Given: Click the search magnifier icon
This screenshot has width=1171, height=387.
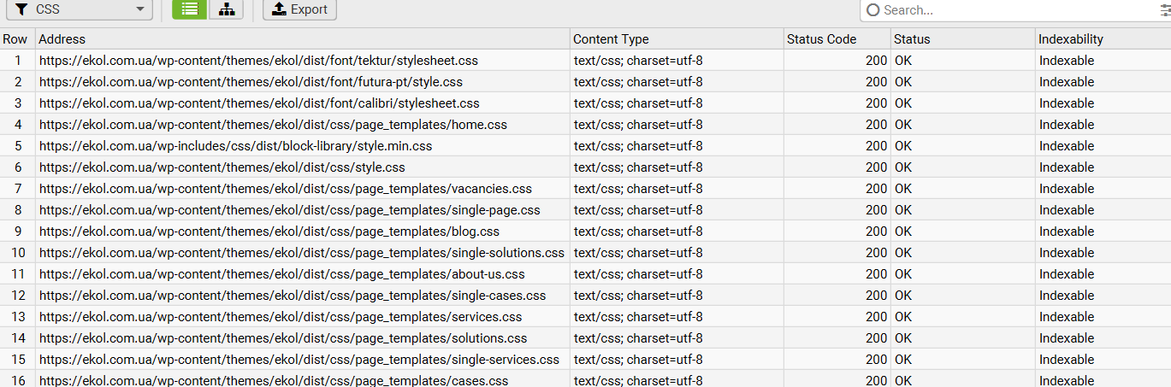Looking at the screenshot, I should click(x=873, y=10).
